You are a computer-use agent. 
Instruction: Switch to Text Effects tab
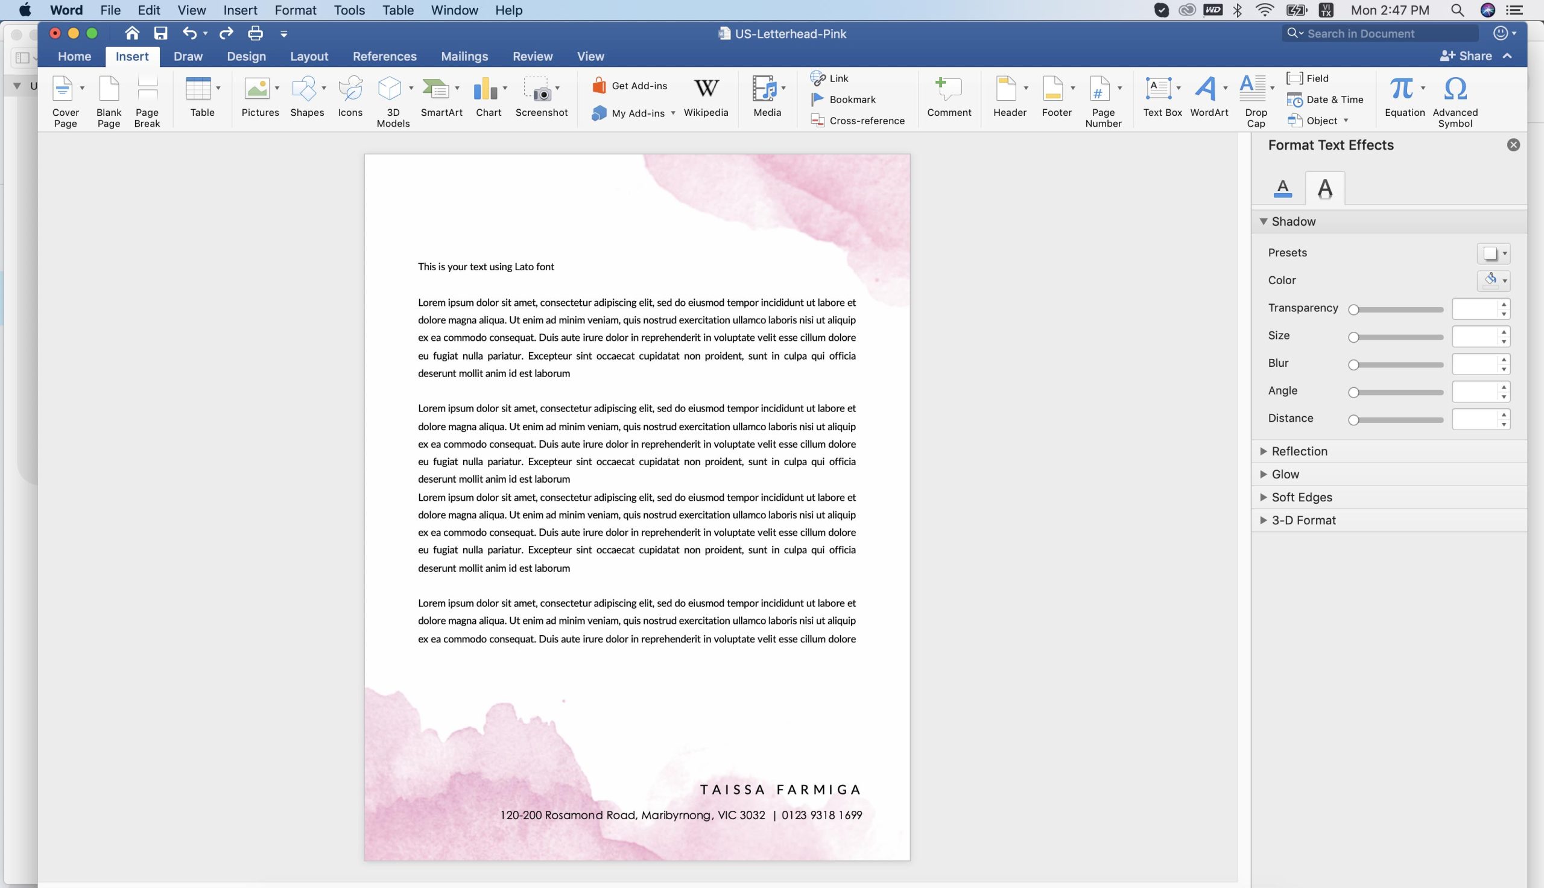pos(1324,188)
